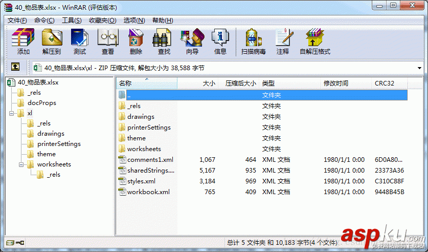Viewport: 428px width, 252px height.
Task: Click the 信息 (Info) toolbar icon
Action: tap(220, 37)
